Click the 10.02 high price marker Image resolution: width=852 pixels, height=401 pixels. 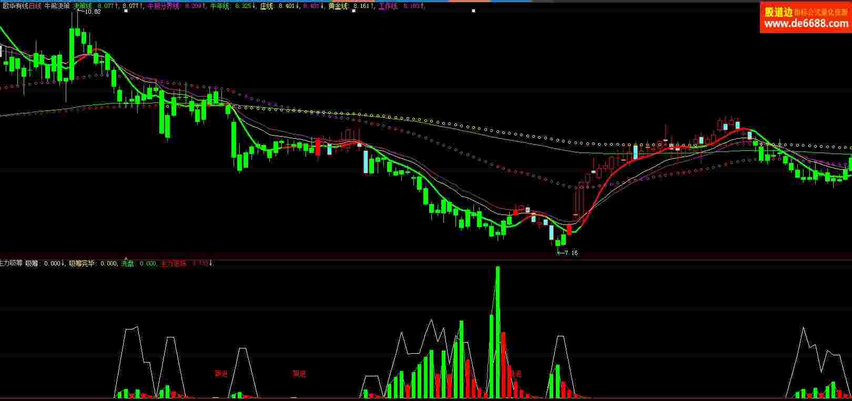coord(93,12)
